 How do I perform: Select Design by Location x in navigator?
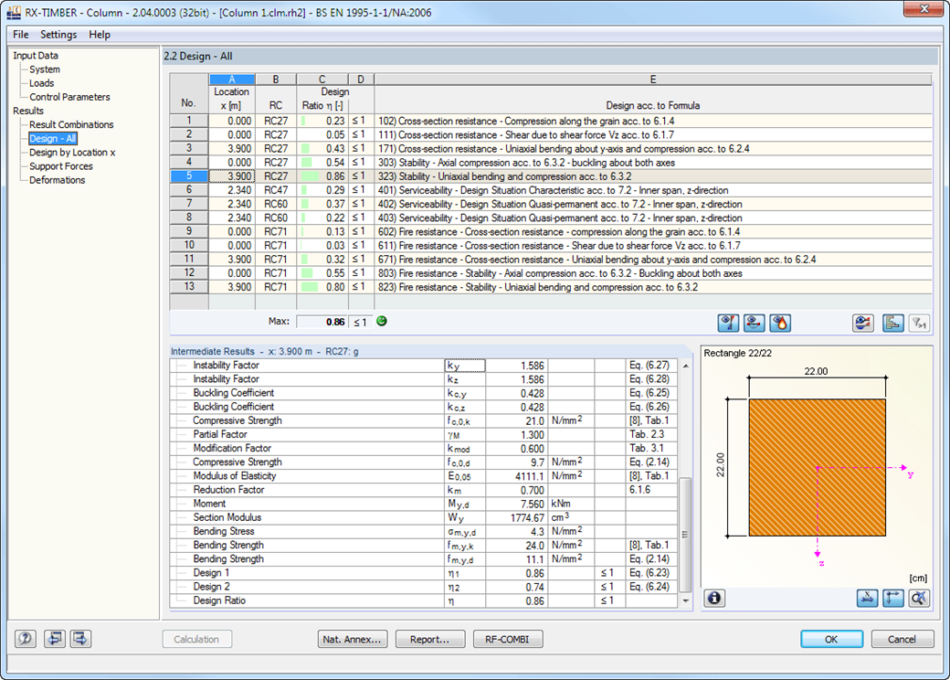pyautogui.click(x=70, y=152)
